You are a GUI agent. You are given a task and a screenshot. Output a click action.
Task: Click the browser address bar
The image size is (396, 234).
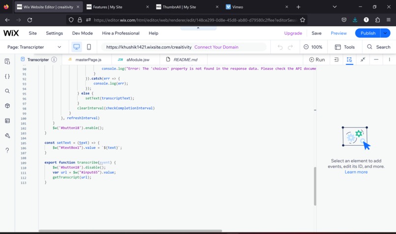point(195,20)
